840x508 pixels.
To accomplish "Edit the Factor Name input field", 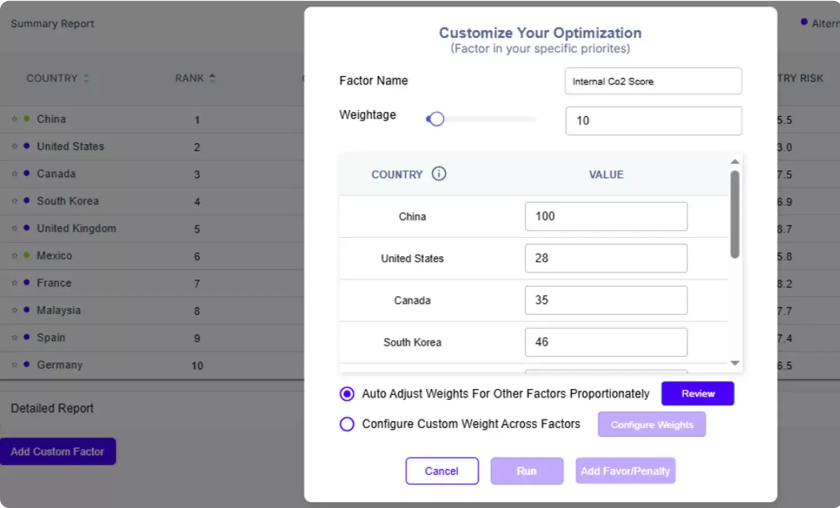I will 653,82.
